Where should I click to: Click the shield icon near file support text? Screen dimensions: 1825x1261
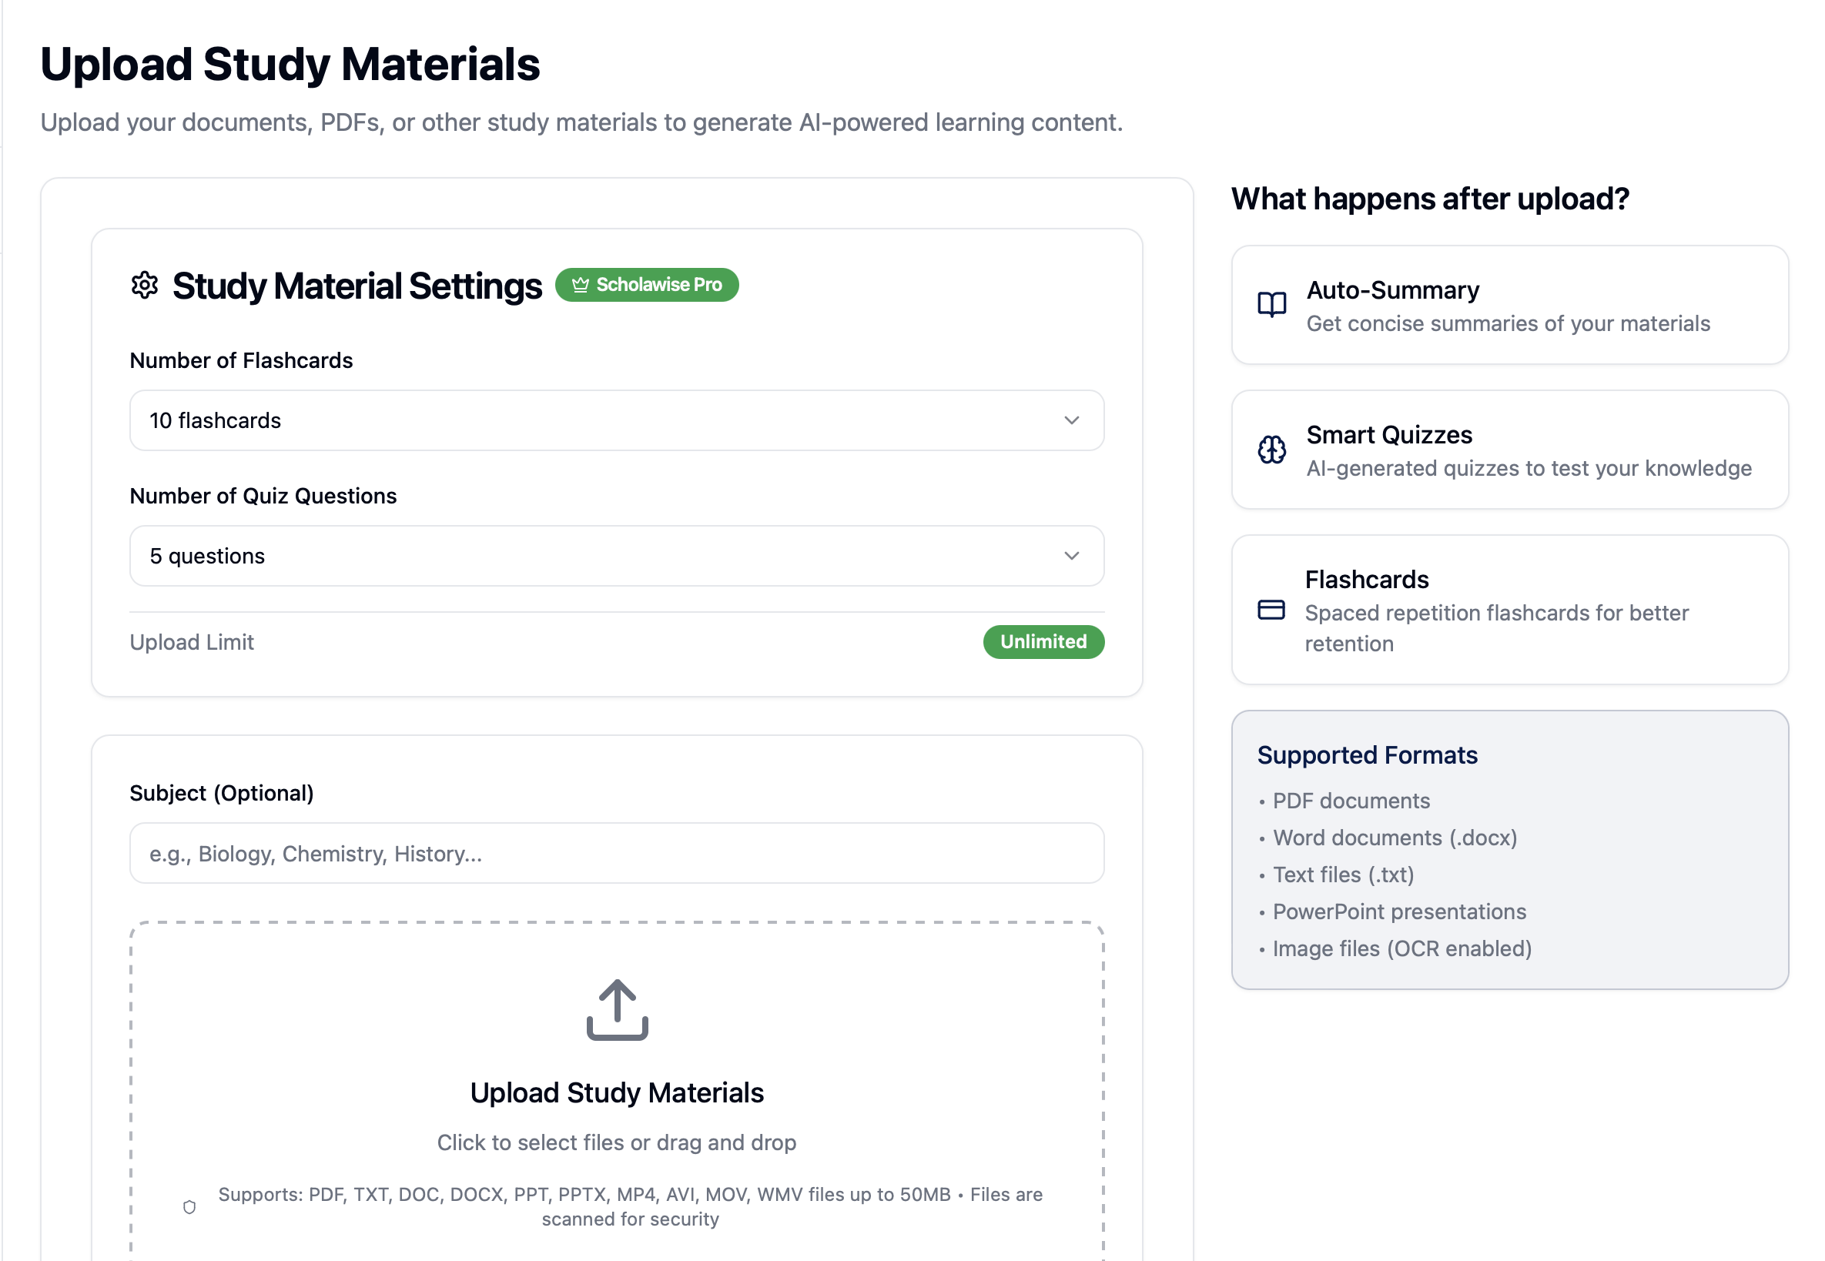pyautogui.click(x=189, y=1206)
